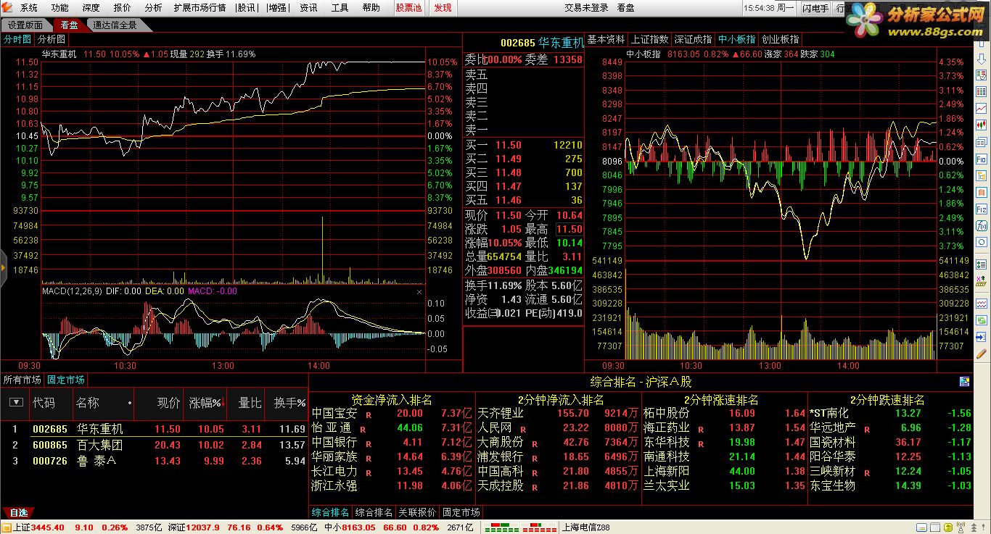Click the green refresh sidebar icon
Screen dimensions: 991x534
click(982, 320)
